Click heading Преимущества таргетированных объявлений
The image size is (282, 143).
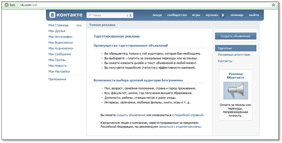pos(131,45)
